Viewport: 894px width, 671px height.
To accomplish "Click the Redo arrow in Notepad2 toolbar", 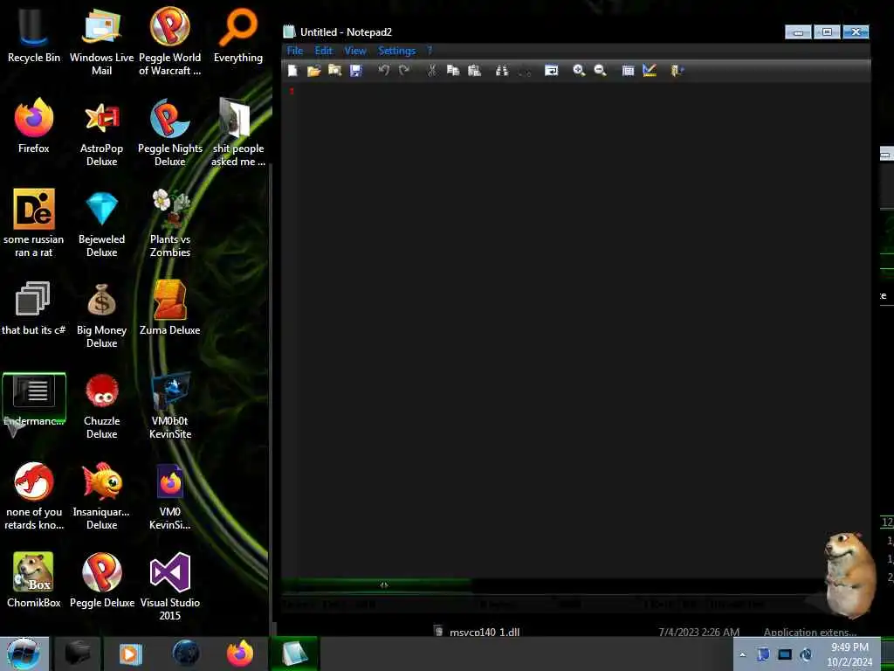I will (x=404, y=70).
